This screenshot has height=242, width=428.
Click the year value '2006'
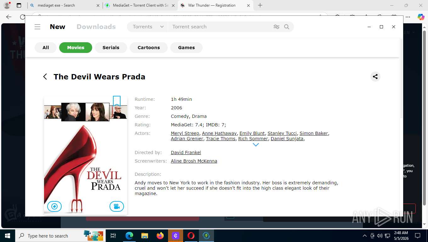(177, 108)
